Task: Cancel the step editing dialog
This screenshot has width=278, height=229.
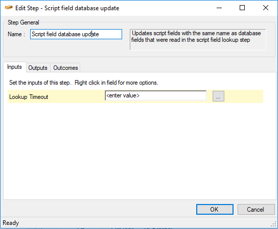Action: 256,209
